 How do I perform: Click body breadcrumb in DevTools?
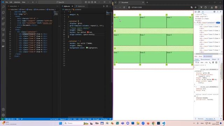200,56
